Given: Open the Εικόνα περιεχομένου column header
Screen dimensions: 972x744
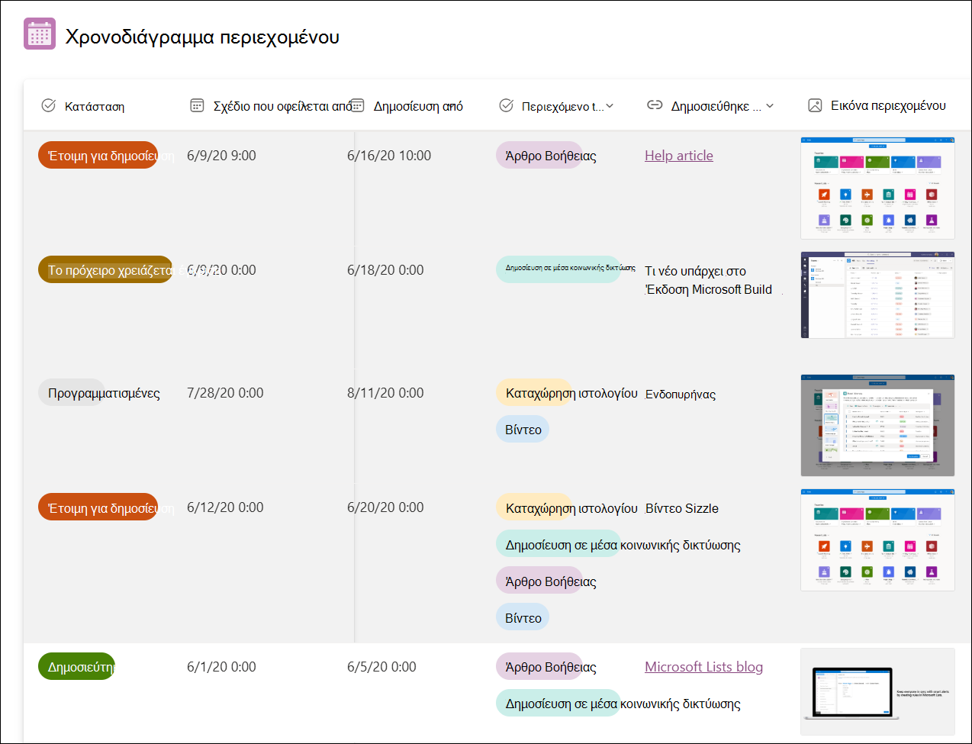Looking at the screenshot, I should click(888, 105).
